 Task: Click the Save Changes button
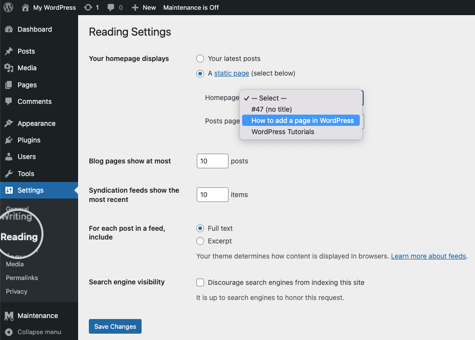115,326
